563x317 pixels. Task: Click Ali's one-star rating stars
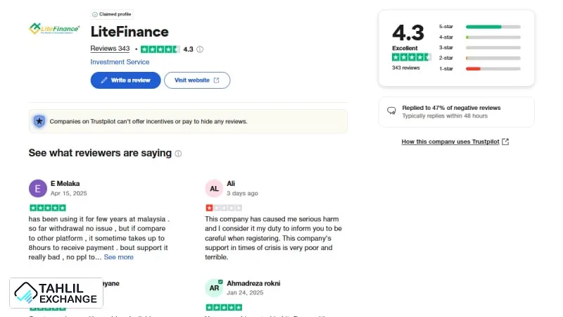223,208
